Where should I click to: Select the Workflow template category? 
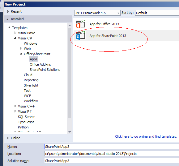(x=31, y=101)
